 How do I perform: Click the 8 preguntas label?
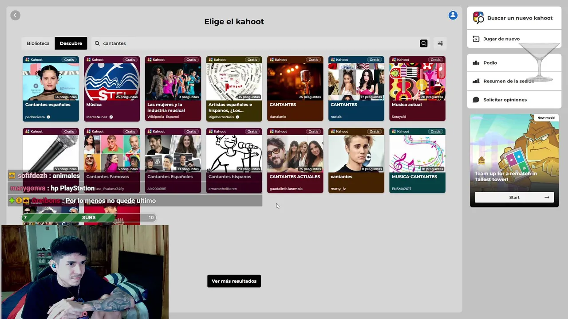pyautogui.click(x=373, y=169)
